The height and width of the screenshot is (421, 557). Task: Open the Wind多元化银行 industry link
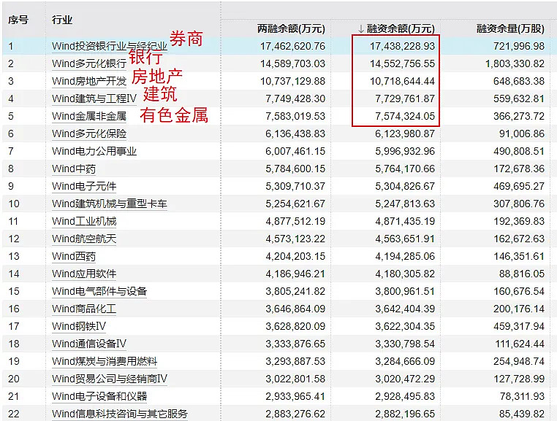pos(89,63)
